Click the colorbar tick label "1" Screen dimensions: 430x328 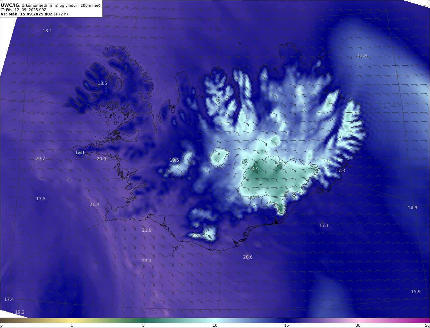[x=72, y=325]
